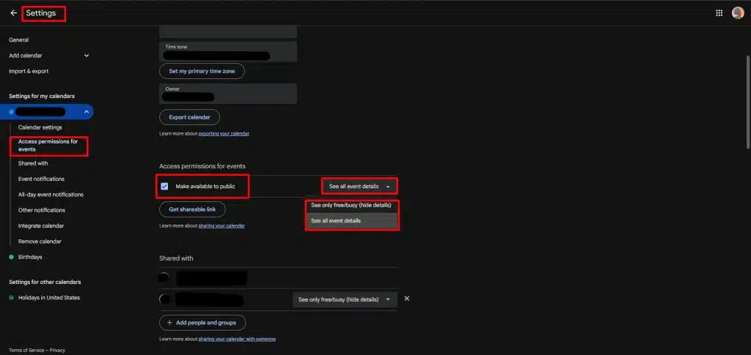
Task: Remove shared person with X icon
Action: [x=407, y=299]
